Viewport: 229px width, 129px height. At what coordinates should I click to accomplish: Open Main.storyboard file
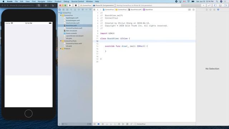[72, 31]
